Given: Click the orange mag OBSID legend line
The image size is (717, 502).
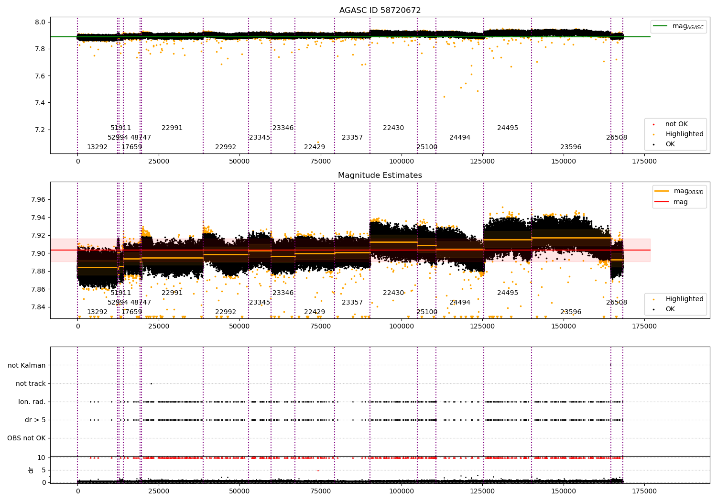Looking at the screenshot, I should 662,191.
